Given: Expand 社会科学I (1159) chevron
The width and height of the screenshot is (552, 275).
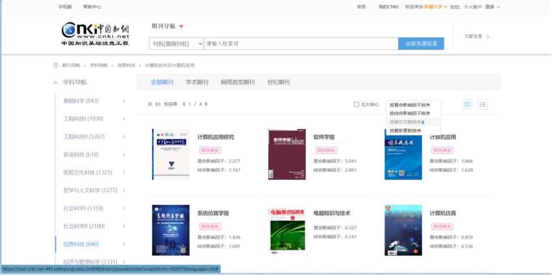Looking at the screenshot, I should tap(124, 208).
